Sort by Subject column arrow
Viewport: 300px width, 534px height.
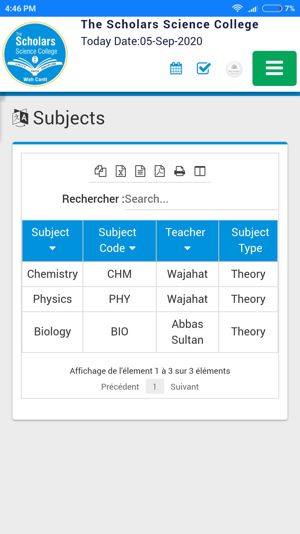[52, 248]
